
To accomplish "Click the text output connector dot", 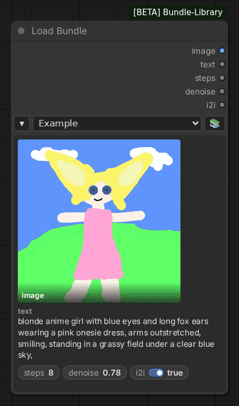I will 222,64.
